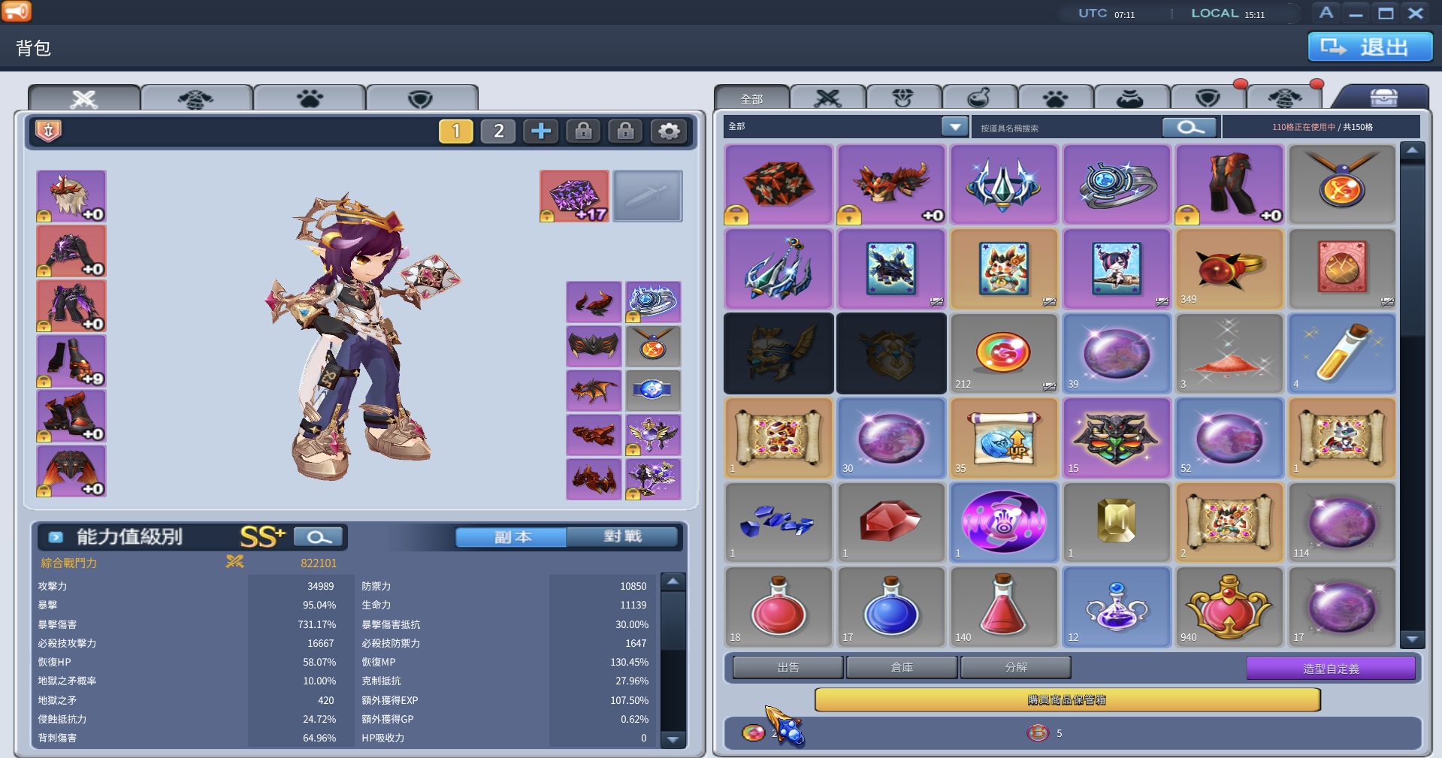Click the 綜合戰鬥力 822101 value
Viewport: 1442px width, 758px height.
[x=319, y=563]
